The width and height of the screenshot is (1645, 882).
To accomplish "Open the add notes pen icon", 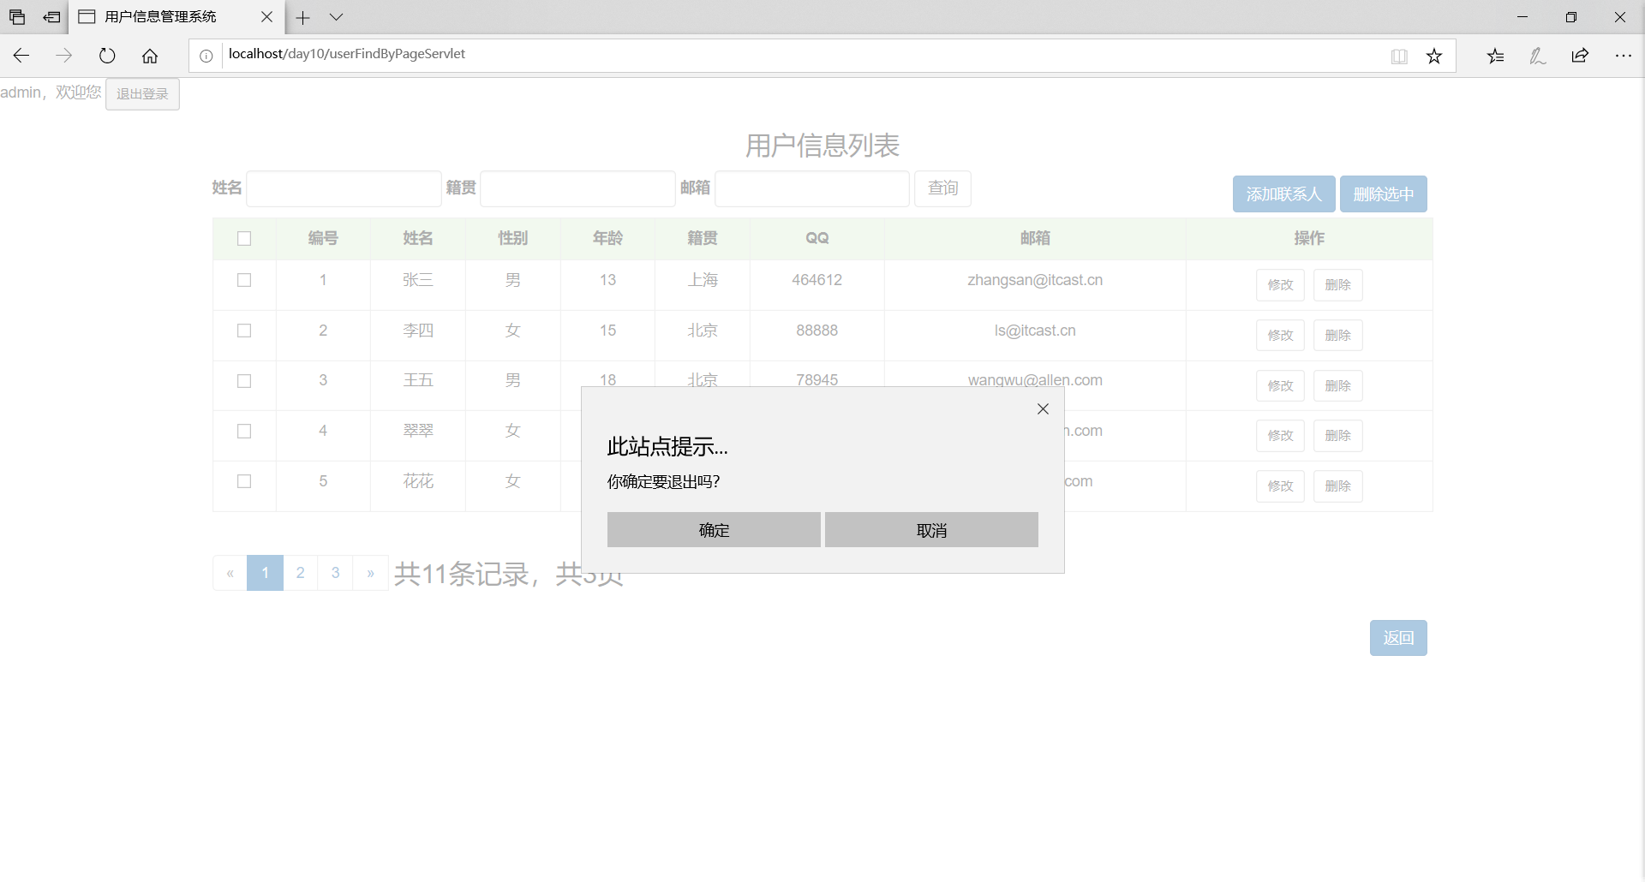I will (1538, 57).
